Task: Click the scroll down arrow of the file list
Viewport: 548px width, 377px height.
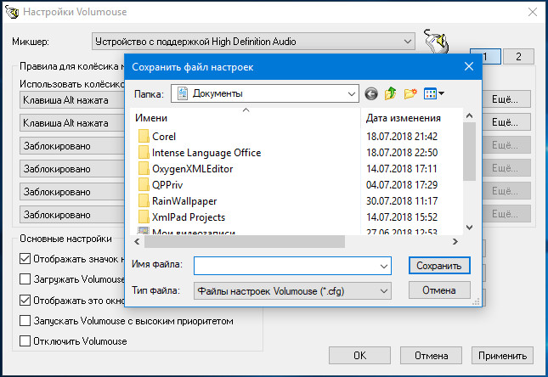Action: click(469, 228)
